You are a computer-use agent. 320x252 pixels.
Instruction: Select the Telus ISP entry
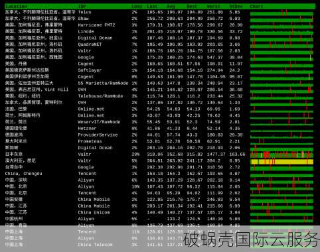point(84,12)
